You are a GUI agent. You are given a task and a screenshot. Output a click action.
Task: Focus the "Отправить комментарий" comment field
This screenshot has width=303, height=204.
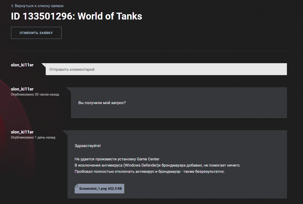pos(166,69)
